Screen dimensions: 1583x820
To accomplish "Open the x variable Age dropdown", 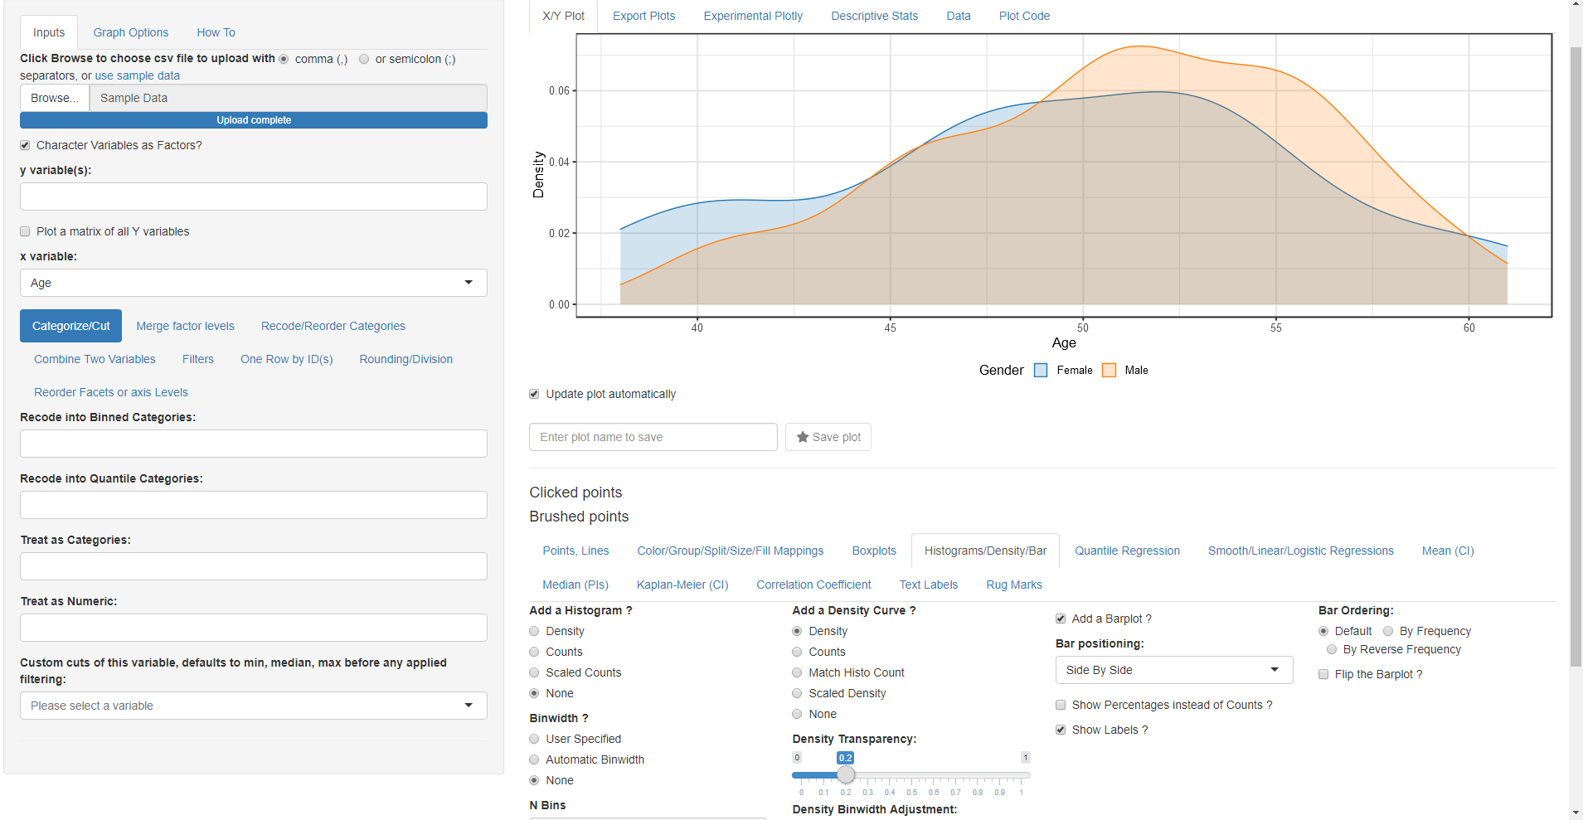I will pos(254,283).
